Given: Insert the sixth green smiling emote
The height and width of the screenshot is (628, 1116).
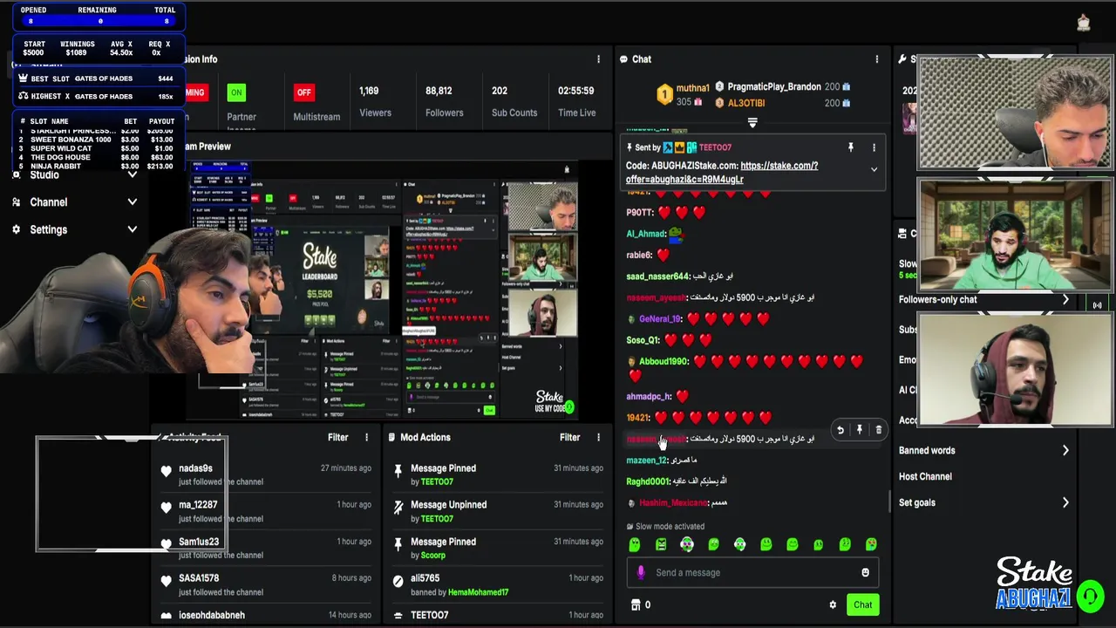Looking at the screenshot, I should [x=766, y=544].
